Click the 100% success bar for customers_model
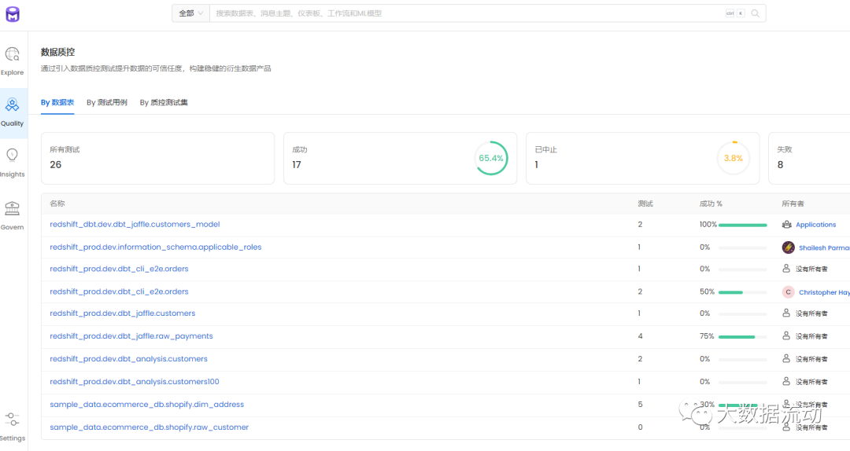 click(x=743, y=225)
